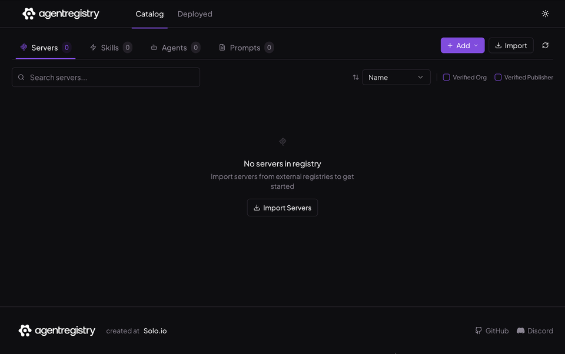Click the refresh icon next to Import
This screenshot has height=354, width=565.
(x=546, y=45)
